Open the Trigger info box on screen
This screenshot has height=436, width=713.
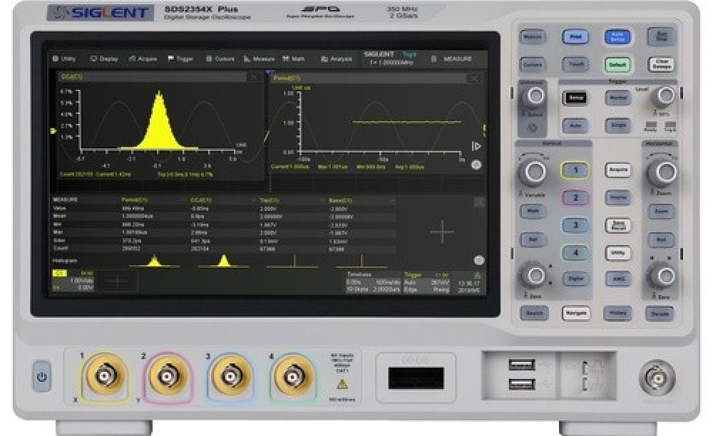tap(426, 281)
